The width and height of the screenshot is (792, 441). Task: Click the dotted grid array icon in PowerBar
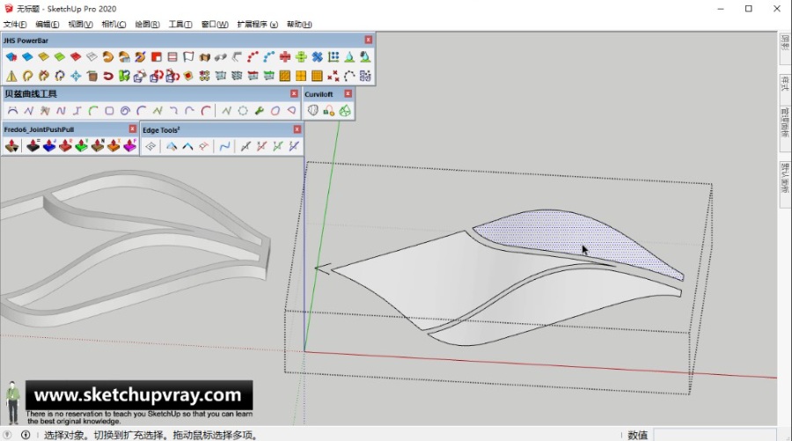point(334,57)
